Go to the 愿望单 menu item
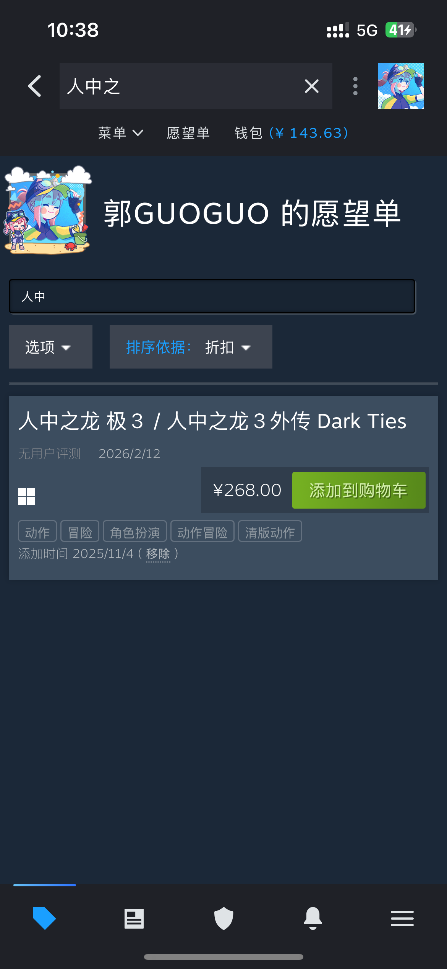The height and width of the screenshot is (969, 447). tap(188, 133)
